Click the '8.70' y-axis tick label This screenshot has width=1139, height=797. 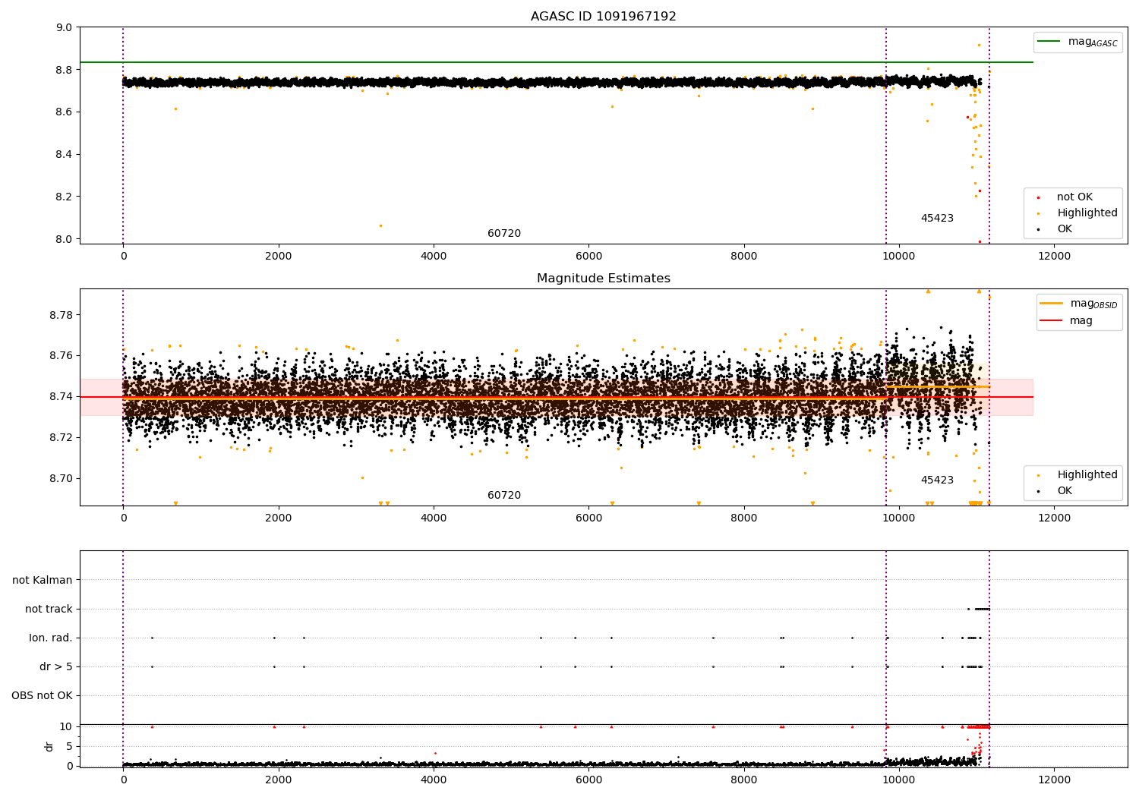pyautogui.click(x=62, y=479)
